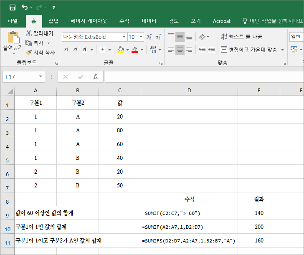Click 텍스트 줄 바꿈 wrap text
This screenshot has width=304, height=255.
click(x=241, y=37)
